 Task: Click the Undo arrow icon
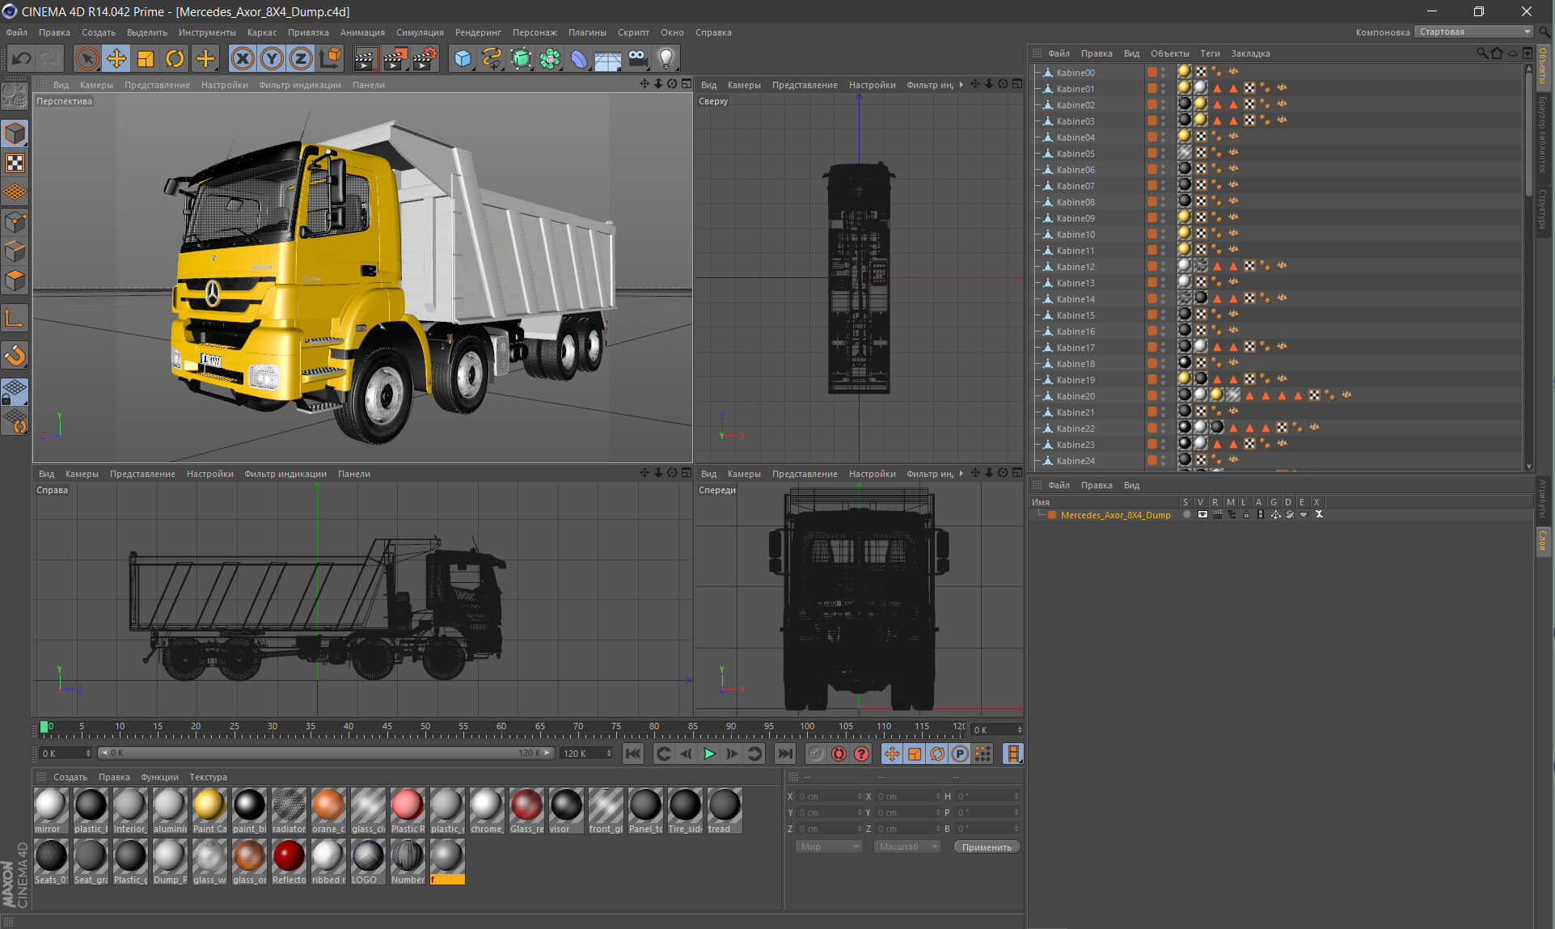pos(22,58)
